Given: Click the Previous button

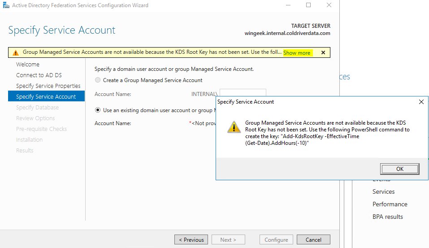Looking at the screenshot, I should coord(191,240).
